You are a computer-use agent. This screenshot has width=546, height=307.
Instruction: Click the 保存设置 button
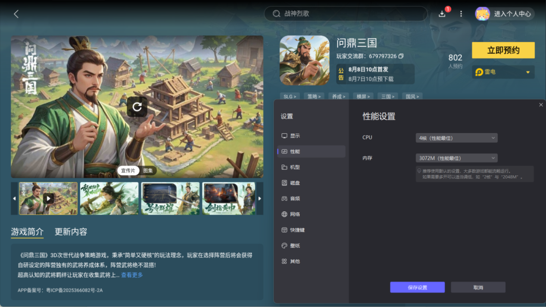coord(417,287)
